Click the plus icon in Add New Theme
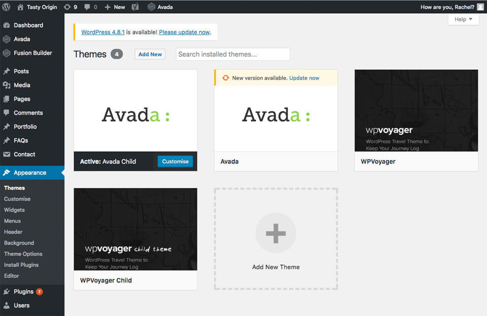The height and width of the screenshot is (316, 487). 276,233
